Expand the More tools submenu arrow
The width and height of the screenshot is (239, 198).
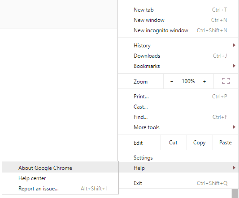pos(234,127)
